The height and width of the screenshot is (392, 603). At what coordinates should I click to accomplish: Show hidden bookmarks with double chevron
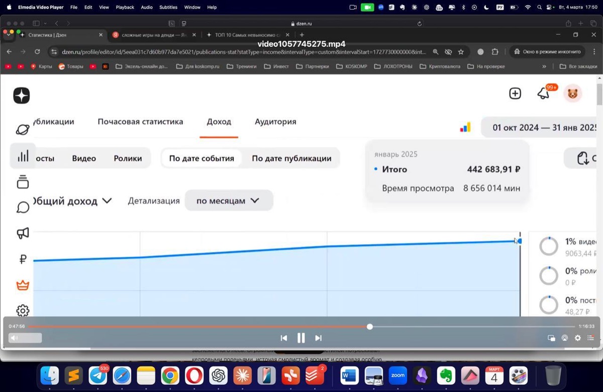(x=544, y=66)
